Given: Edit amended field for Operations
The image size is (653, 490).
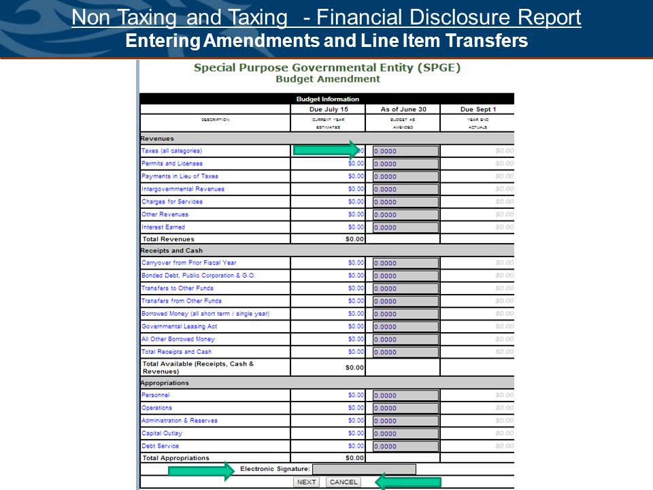Looking at the screenshot, I should 405,408.
